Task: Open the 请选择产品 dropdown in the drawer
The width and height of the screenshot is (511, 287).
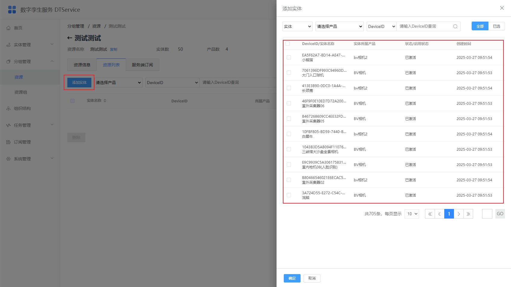Action: click(x=340, y=26)
